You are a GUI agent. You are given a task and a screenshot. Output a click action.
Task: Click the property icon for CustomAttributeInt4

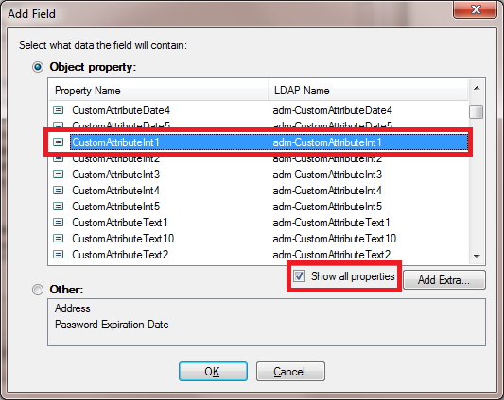pyautogui.click(x=59, y=191)
